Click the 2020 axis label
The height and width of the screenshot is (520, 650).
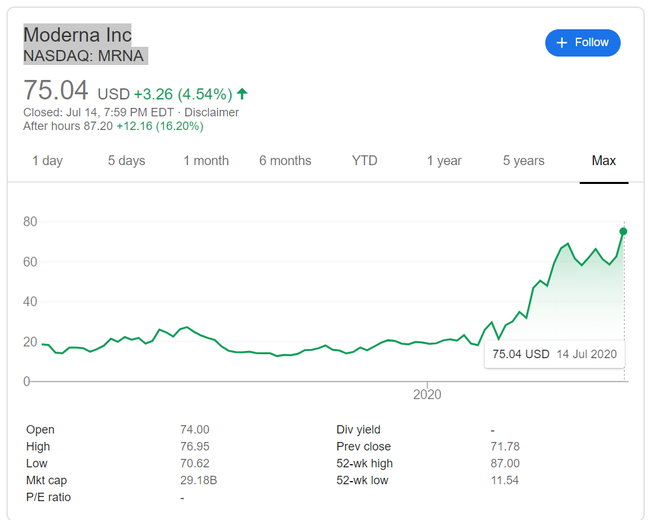coord(427,394)
